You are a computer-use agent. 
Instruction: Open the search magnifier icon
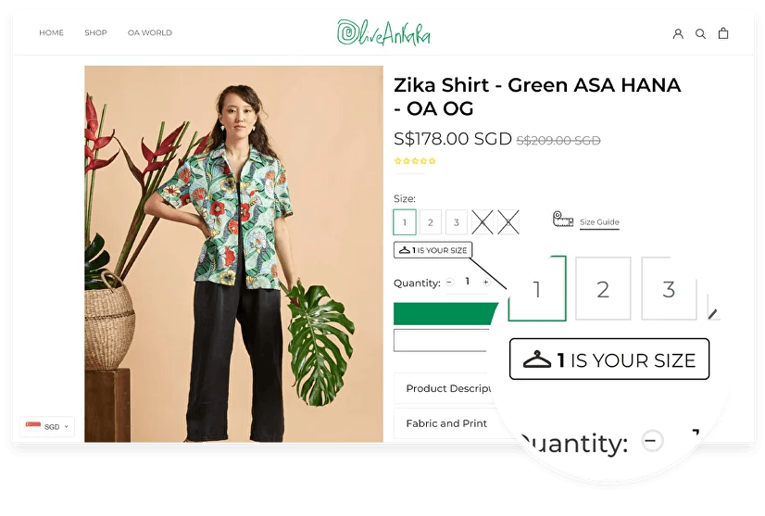(x=700, y=33)
